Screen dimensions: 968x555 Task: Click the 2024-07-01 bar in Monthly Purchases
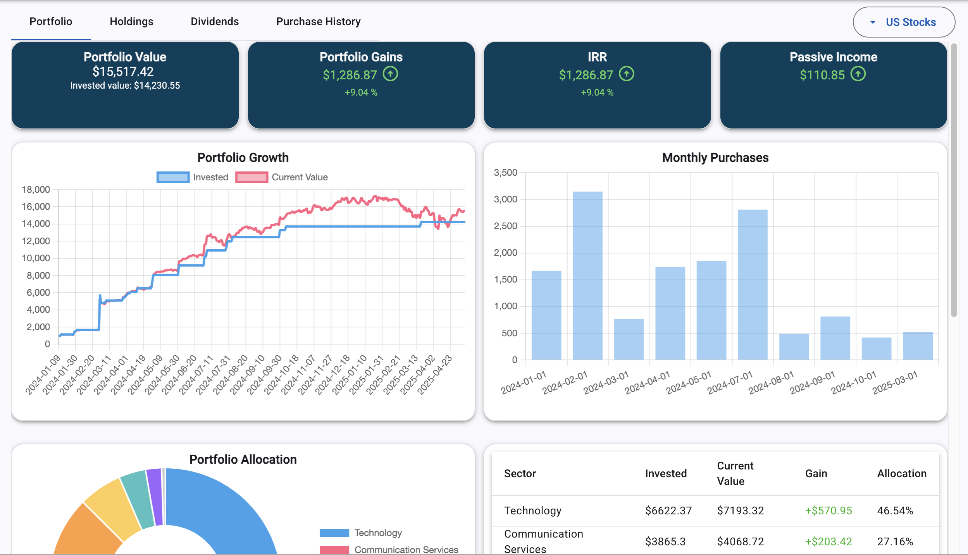point(753,285)
